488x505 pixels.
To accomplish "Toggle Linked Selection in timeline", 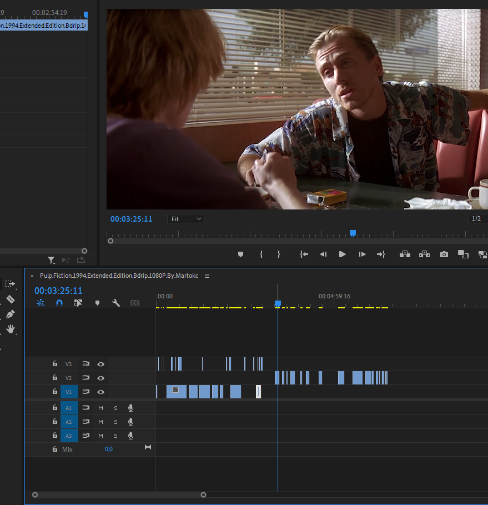I will click(x=78, y=303).
